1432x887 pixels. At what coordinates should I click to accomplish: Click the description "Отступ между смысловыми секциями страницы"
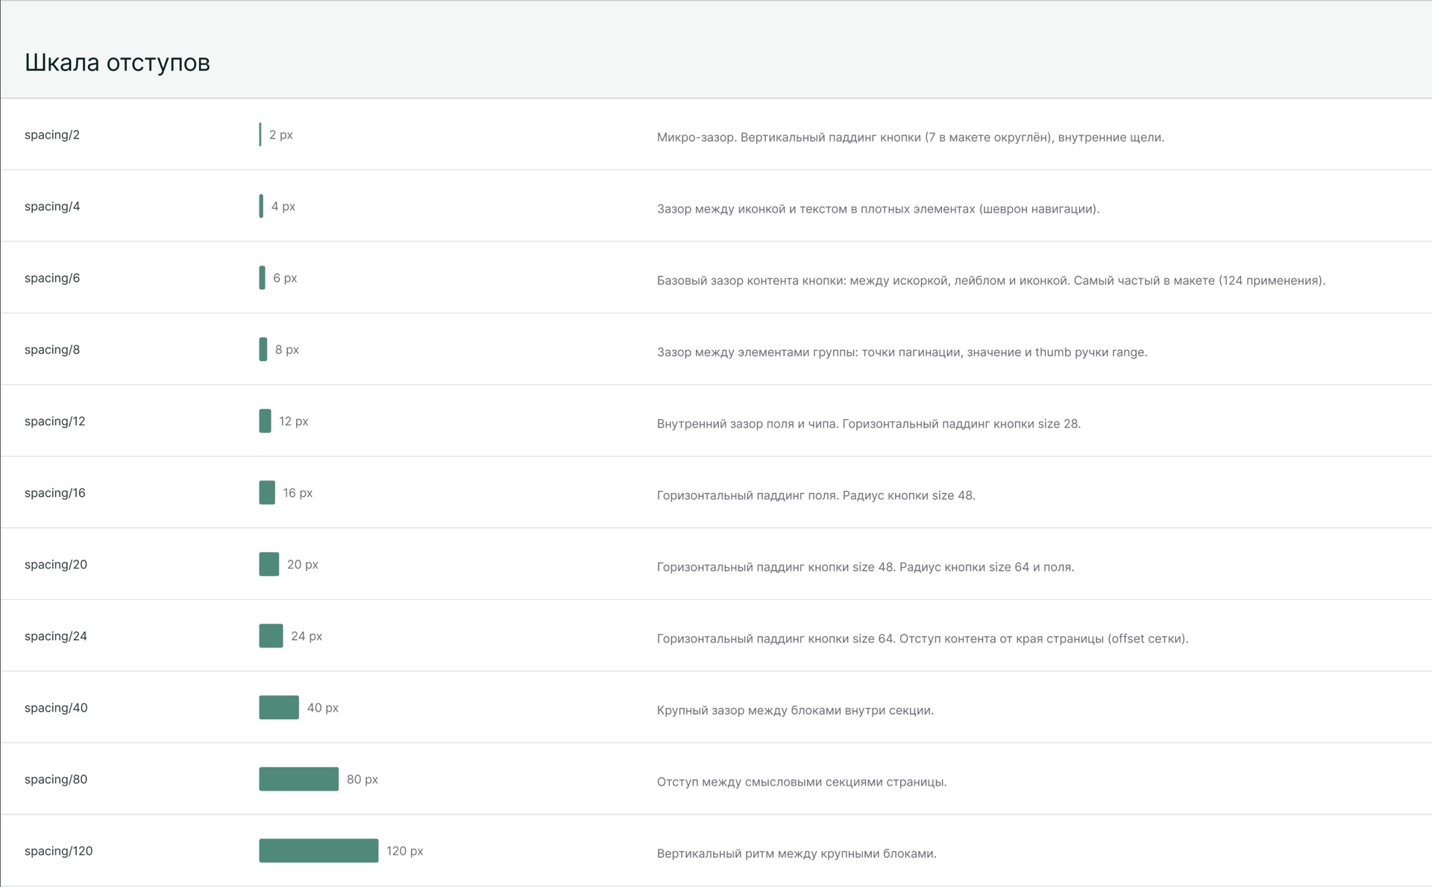click(802, 782)
